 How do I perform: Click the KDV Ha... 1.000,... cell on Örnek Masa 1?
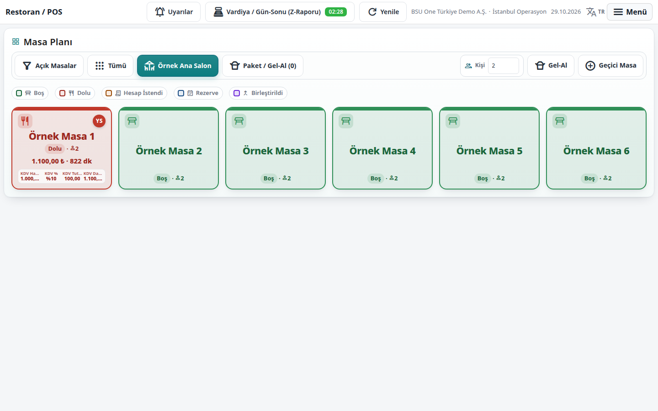[30, 176]
